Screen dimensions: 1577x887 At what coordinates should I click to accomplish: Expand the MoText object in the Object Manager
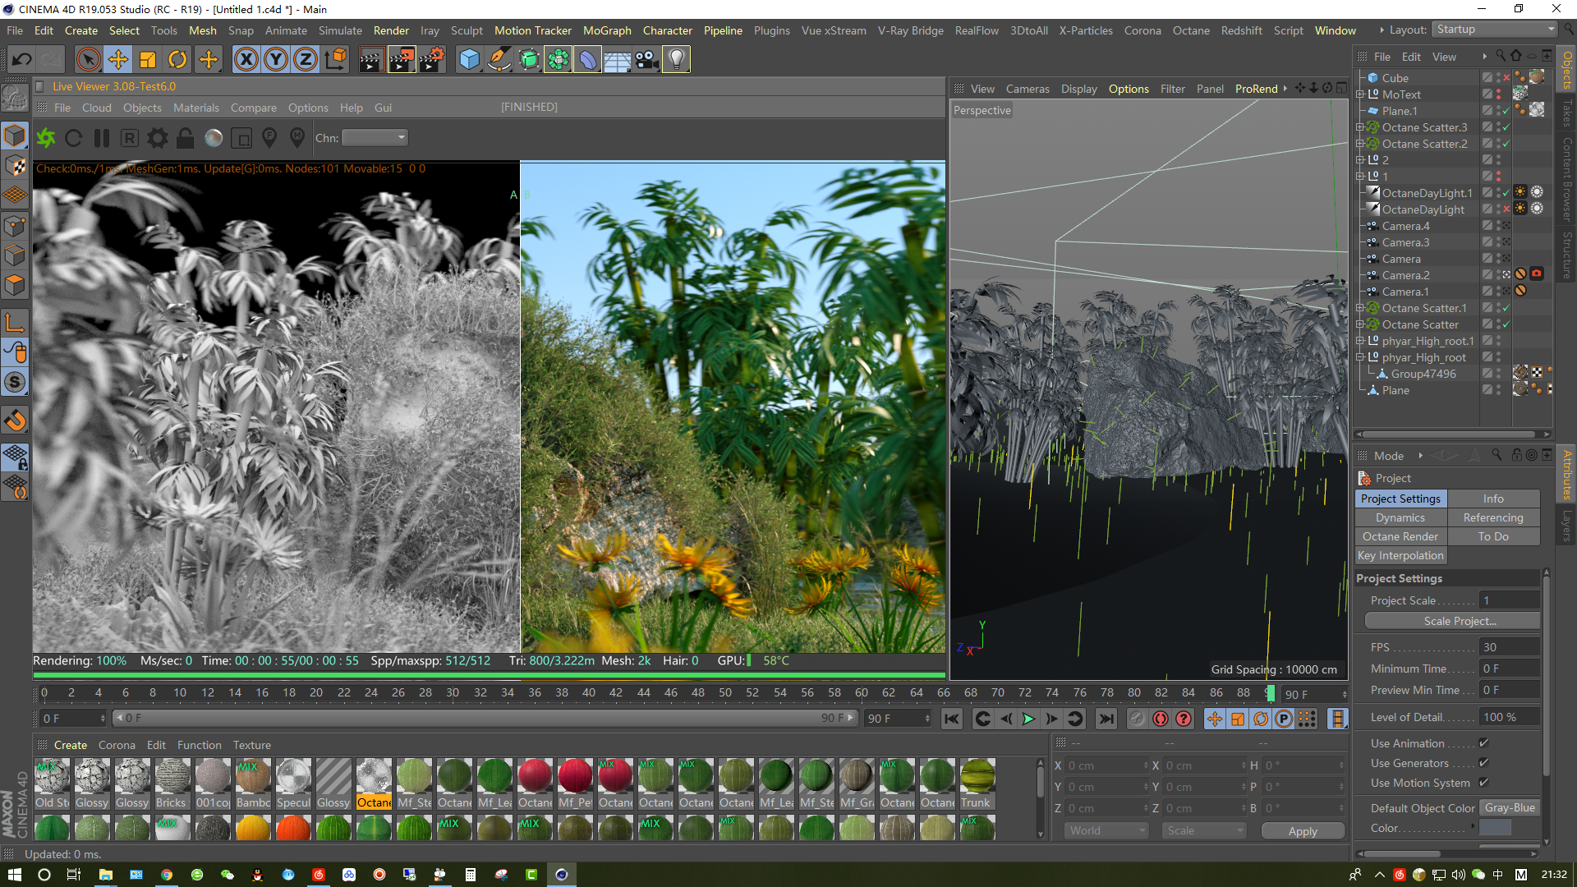click(x=1360, y=94)
